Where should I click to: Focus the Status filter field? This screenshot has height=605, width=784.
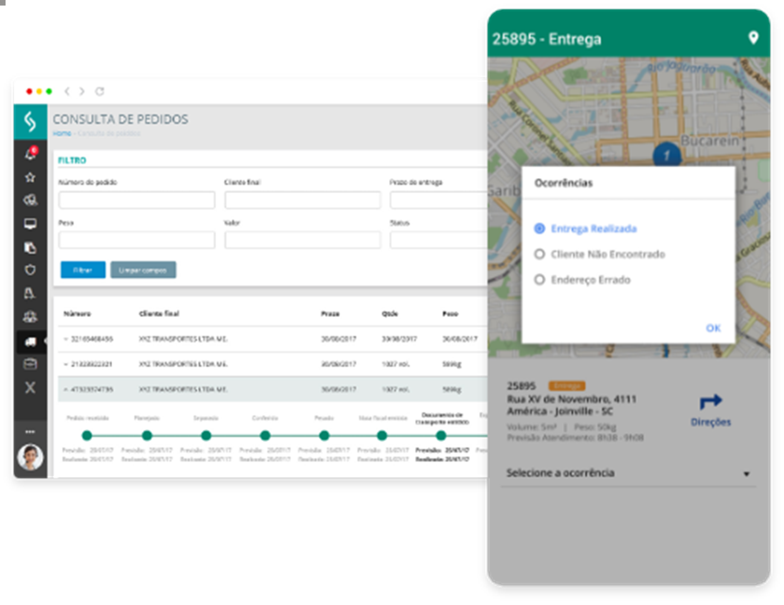click(438, 240)
